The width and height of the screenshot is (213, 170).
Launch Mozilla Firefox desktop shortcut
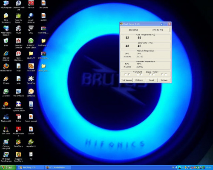[x=6, y=68]
